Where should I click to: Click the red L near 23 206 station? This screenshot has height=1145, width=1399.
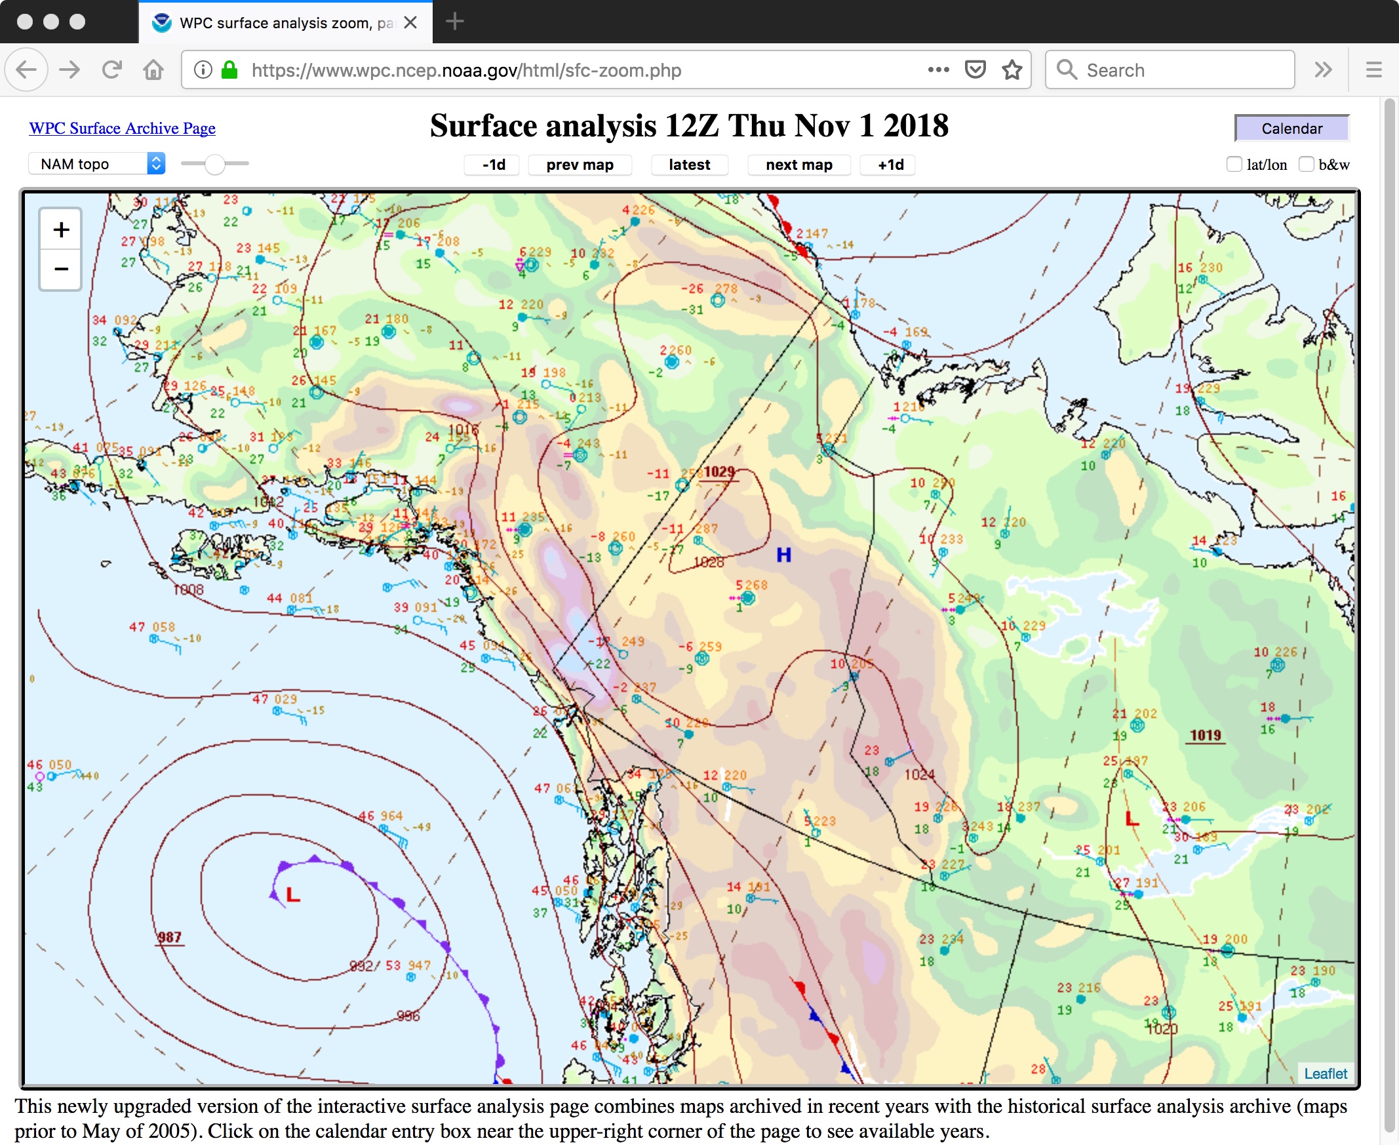coord(1132,818)
